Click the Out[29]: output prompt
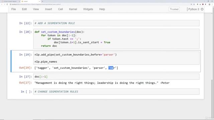The height and width of the screenshot is (120, 214). point(25,68)
